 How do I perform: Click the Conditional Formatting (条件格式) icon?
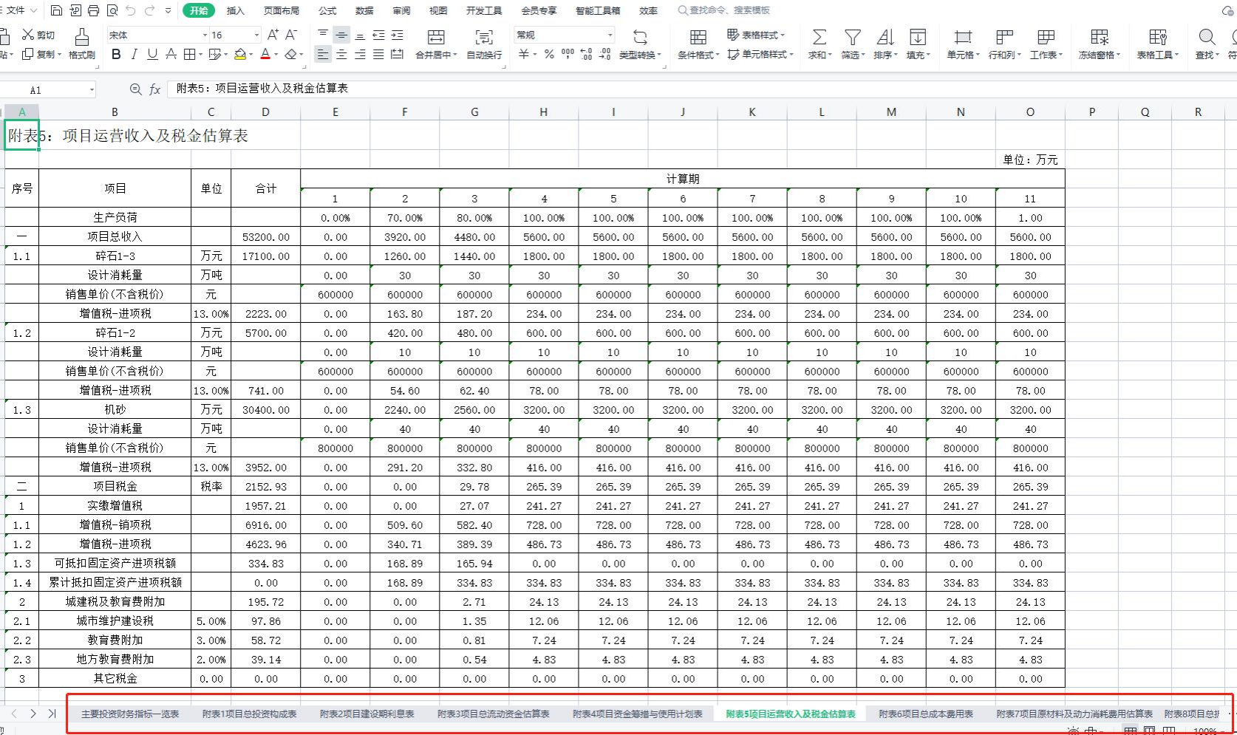(698, 37)
